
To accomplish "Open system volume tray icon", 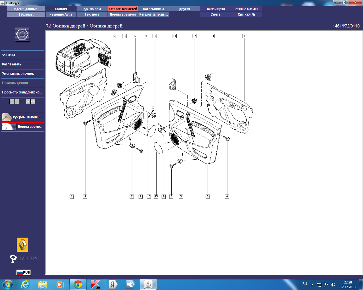I will click(x=333, y=285).
